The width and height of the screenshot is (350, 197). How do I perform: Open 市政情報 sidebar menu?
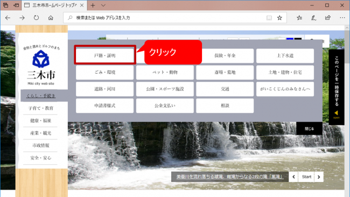pos(41,146)
